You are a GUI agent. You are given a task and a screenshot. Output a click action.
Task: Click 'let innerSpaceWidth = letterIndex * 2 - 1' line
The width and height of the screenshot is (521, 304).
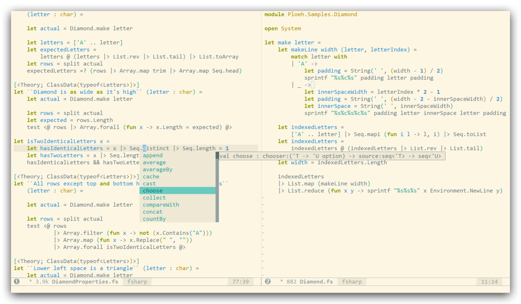(372, 92)
